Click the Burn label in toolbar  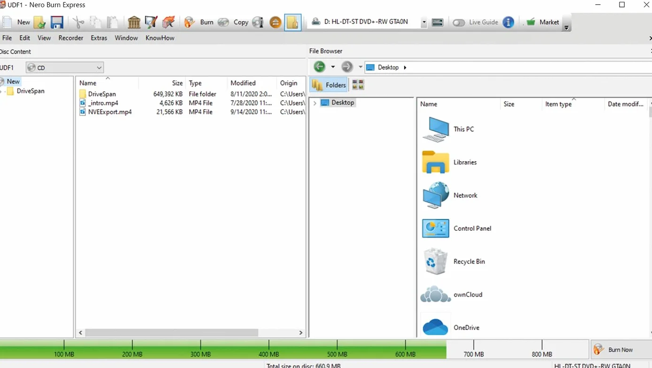pyautogui.click(x=207, y=22)
